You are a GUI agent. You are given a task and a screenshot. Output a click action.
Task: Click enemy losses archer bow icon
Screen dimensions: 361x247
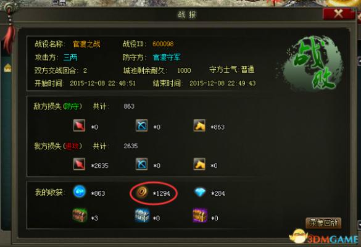[x=141, y=125]
